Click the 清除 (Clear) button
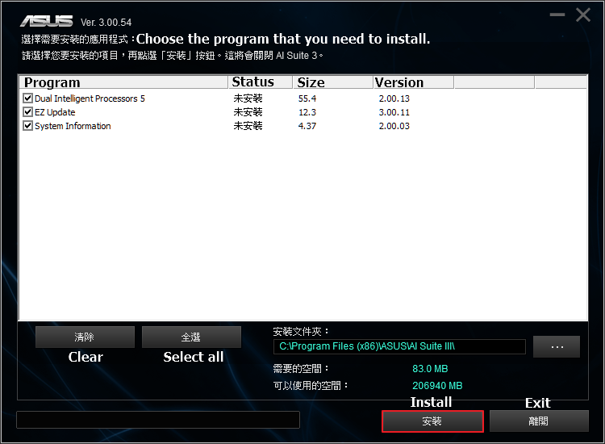This screenshot has width=605, height=444. tap(85, 337)
